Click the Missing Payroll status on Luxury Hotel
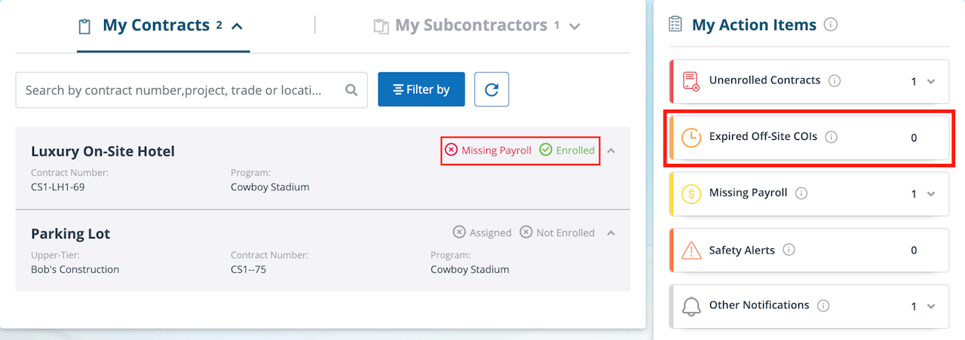This screenshot has height=340, width=965. [489, 150]
